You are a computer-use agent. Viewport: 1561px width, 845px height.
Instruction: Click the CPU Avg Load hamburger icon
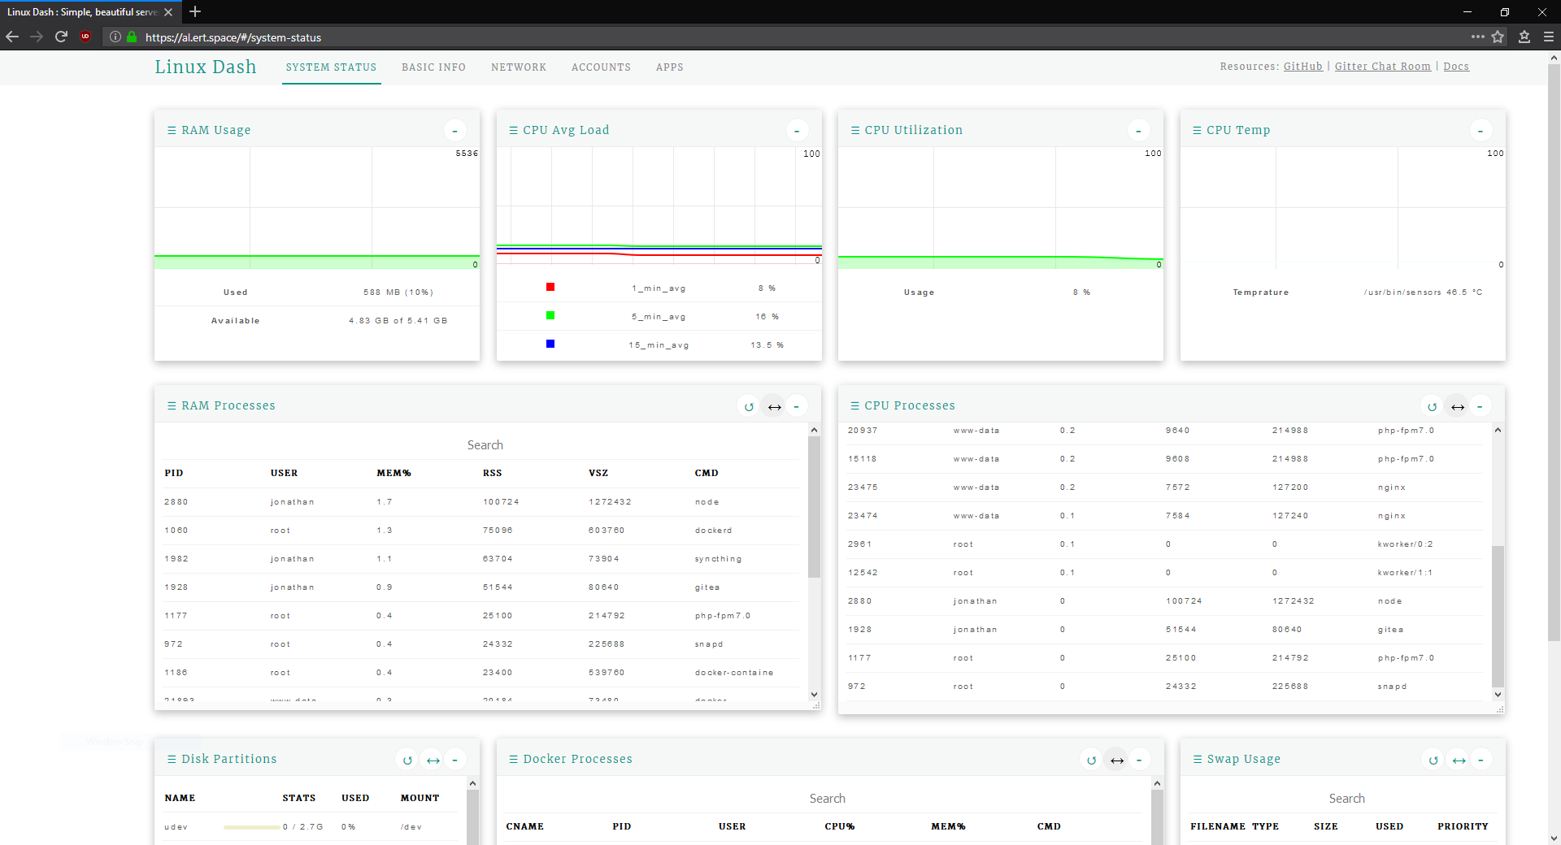[x=513, y=130]
